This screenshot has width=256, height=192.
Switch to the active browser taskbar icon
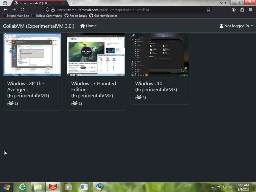point(99,187)
